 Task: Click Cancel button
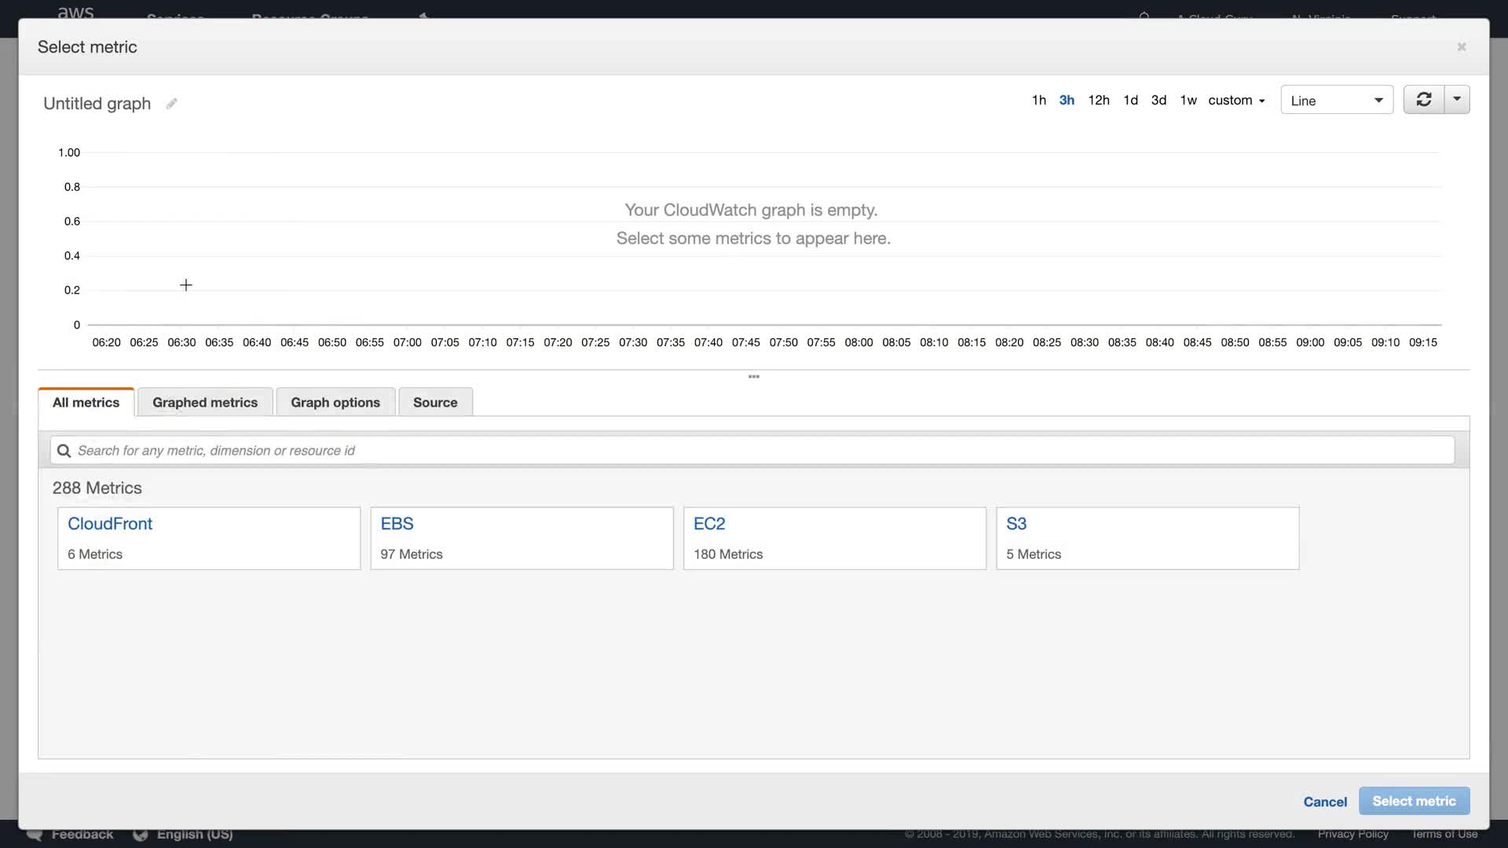pyautogui.click(x=1324, y=802)
